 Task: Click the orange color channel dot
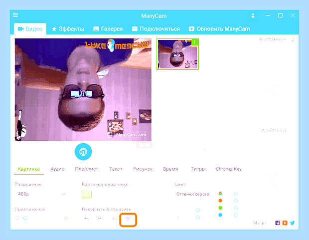[x=220, y=201]
